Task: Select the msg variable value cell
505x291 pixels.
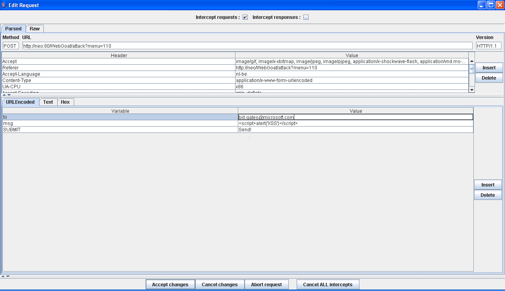Action: pyautogui.click(x=355, y=123)
